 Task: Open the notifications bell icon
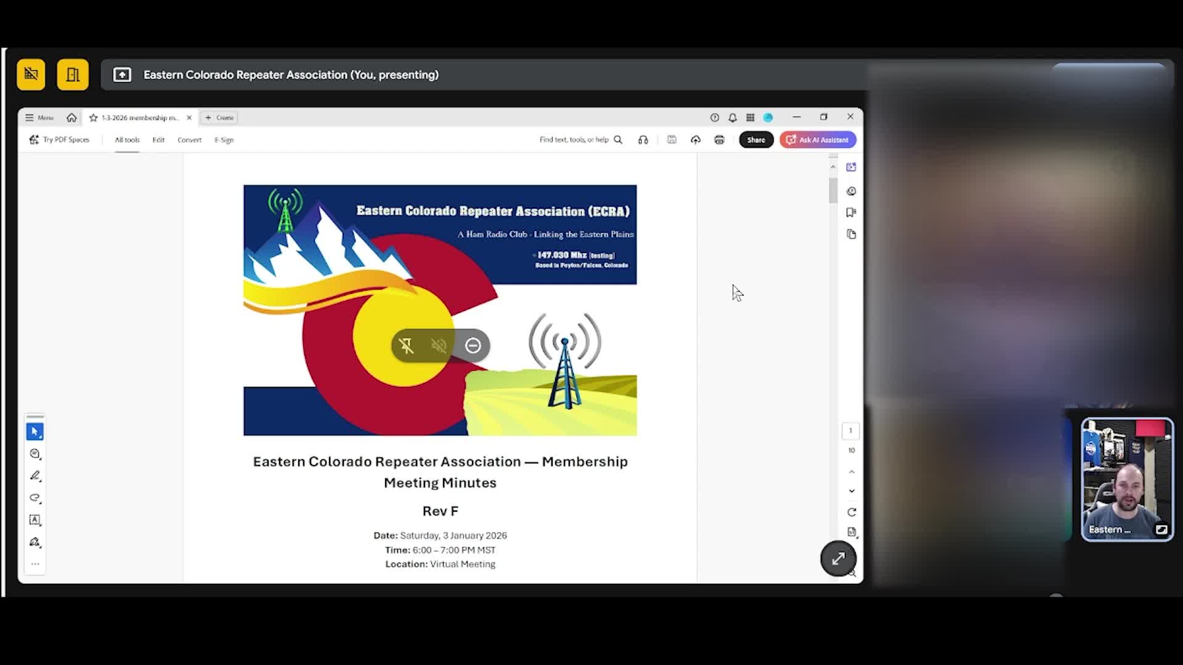(733, 118)
